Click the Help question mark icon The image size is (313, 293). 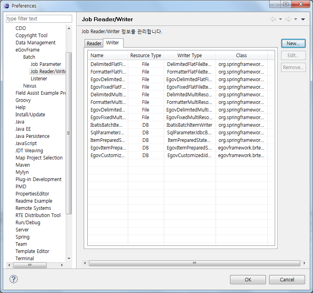click(x=13, y=279)
